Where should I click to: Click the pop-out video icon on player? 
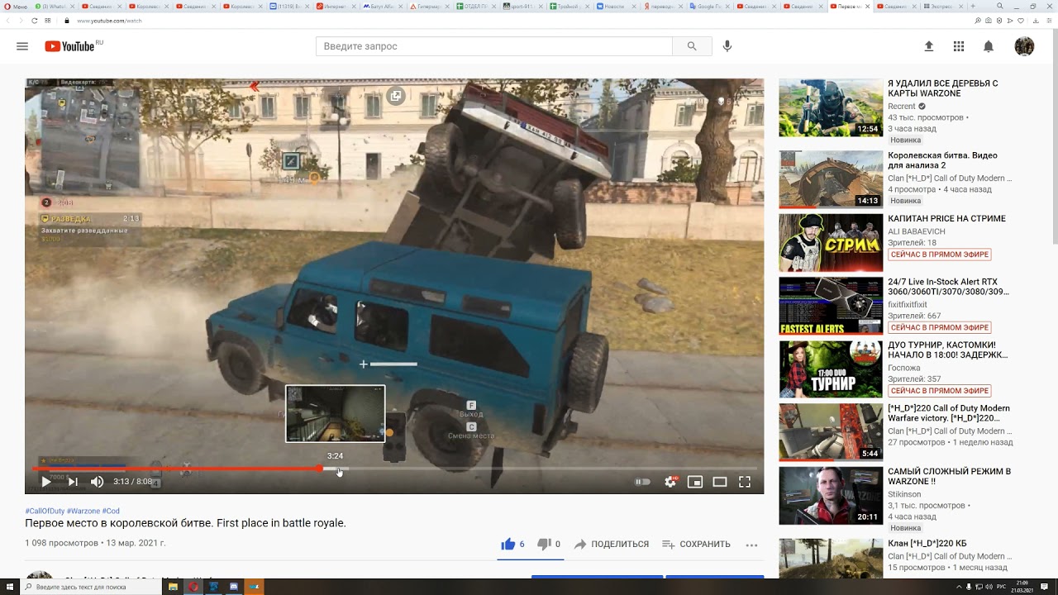(396, 97)
